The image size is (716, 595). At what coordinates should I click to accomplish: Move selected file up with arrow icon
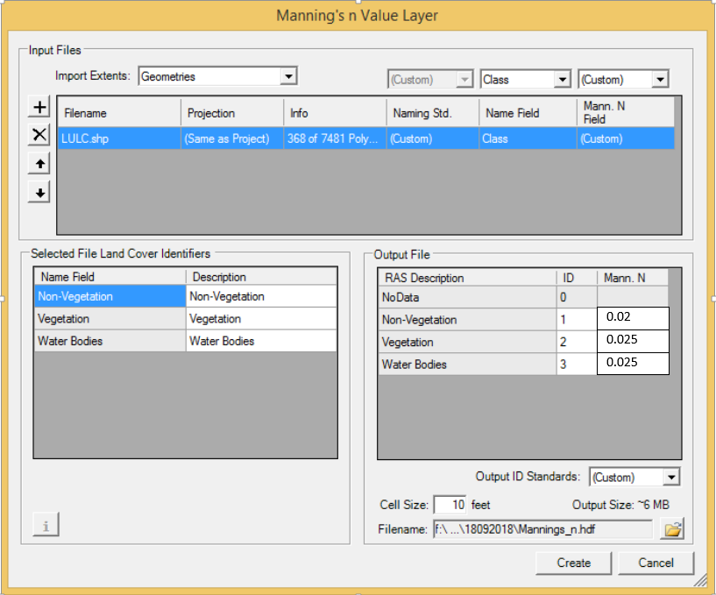[x=39, y=164]
